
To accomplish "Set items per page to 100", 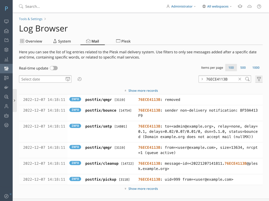I will coord(231,68).
